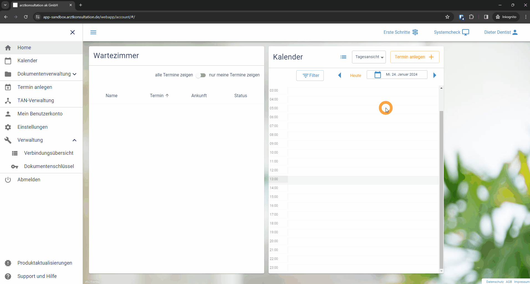Open Dieter Dentist user profile icon
530x284 pixels.
point(515,32)
